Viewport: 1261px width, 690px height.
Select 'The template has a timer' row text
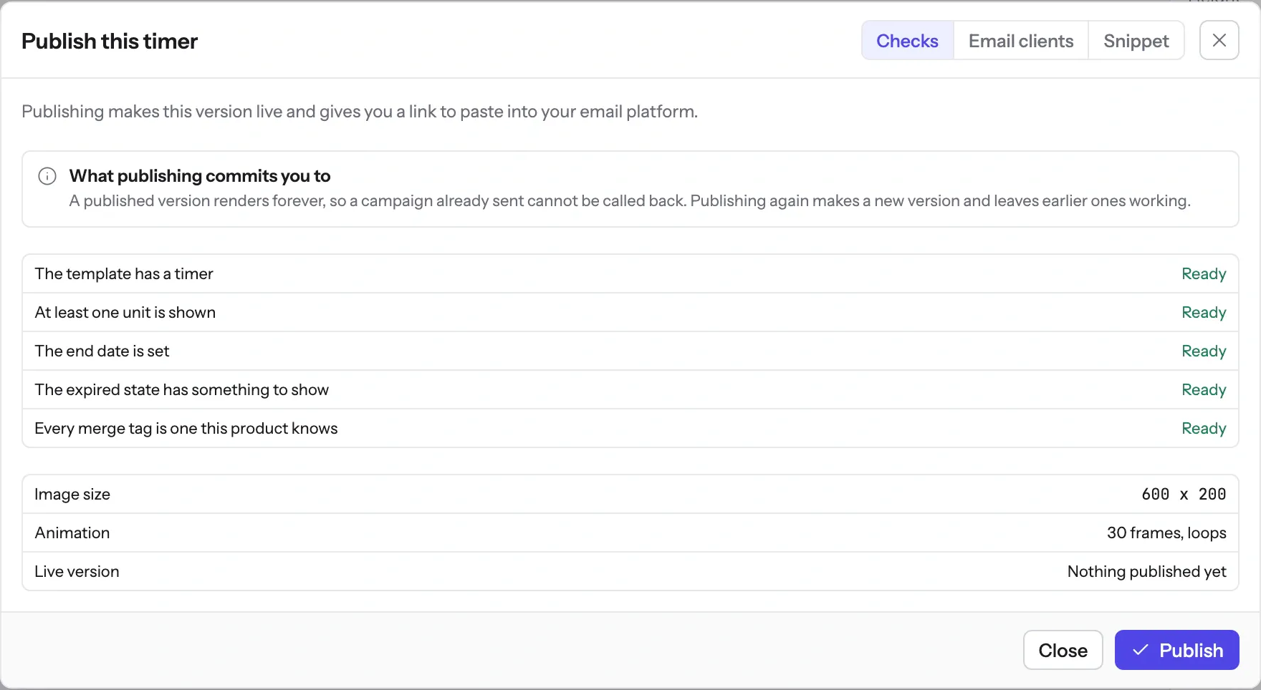124,273
